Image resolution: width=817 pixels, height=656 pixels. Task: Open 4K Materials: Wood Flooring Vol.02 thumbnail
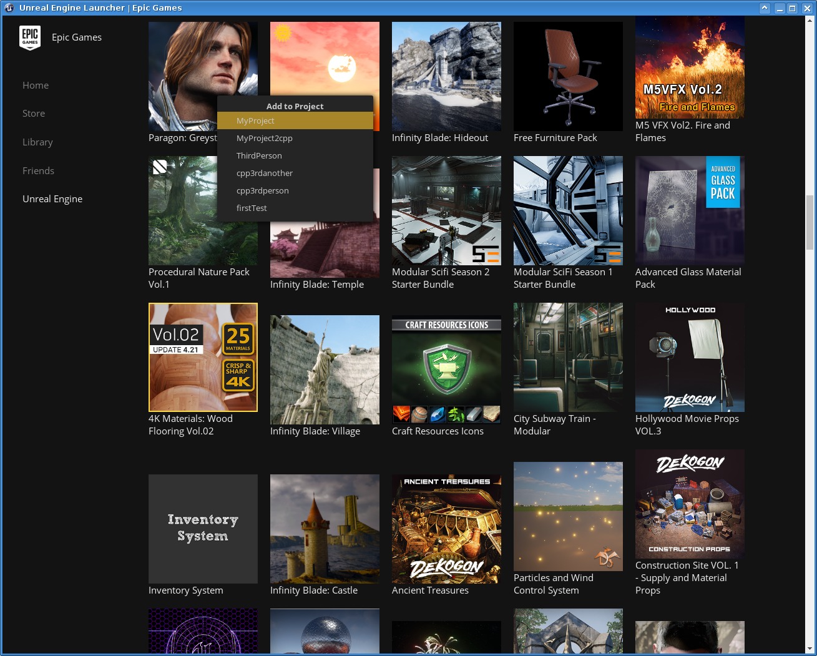(x=203, y=357)
